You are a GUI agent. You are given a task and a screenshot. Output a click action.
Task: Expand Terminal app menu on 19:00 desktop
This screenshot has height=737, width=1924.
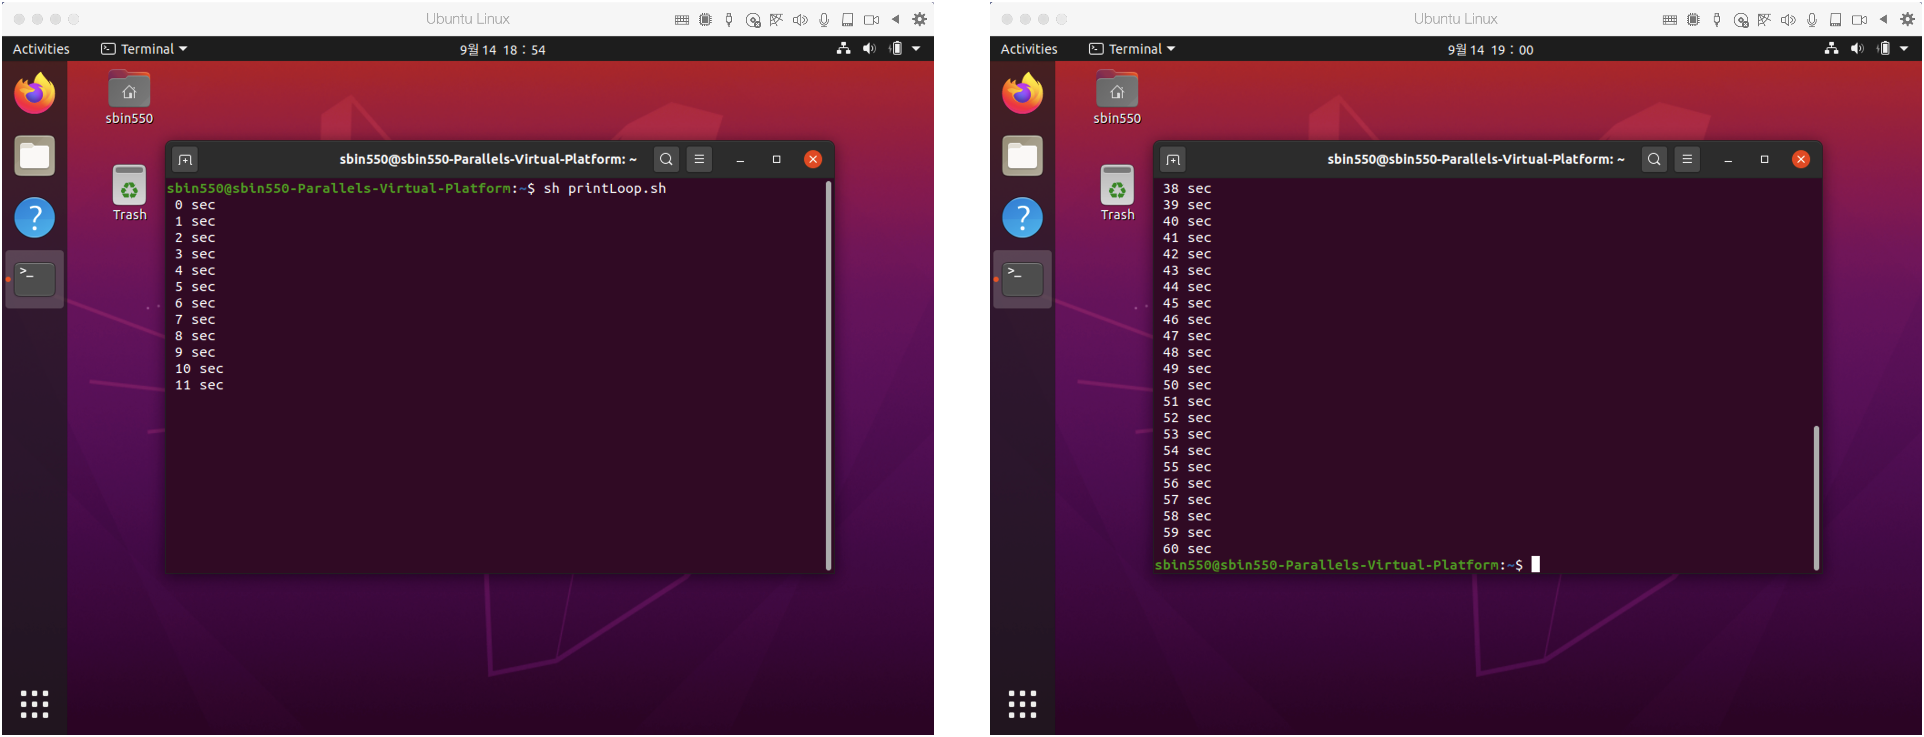[x=1132, y=49]
